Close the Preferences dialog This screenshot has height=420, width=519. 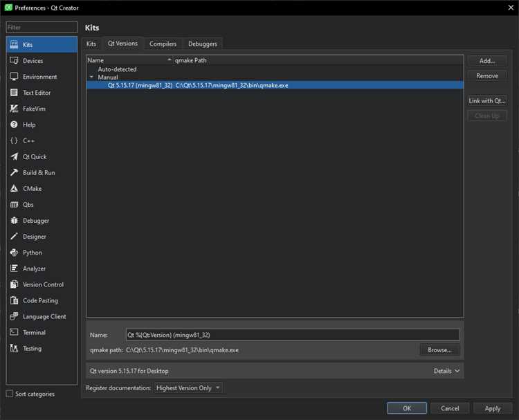[511, 8]
